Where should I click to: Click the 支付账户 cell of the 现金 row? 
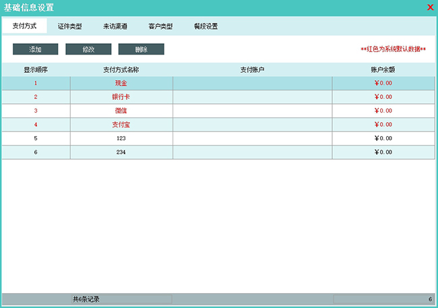252,83
